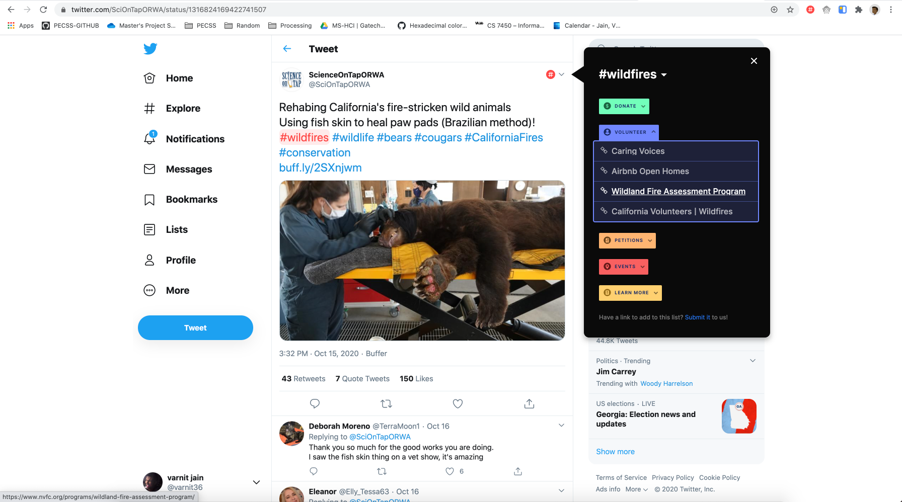Image resolution: width=902 pixels, height=502 pixels.
Task: Reply to the main tweet
Action: (315, 403)
